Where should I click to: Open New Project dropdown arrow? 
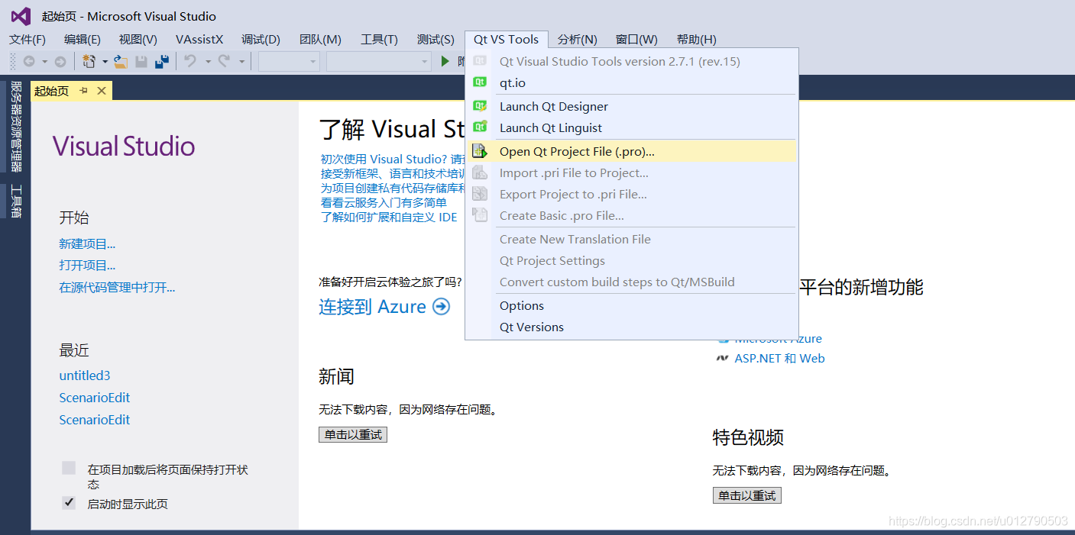[x=105, y=62]
